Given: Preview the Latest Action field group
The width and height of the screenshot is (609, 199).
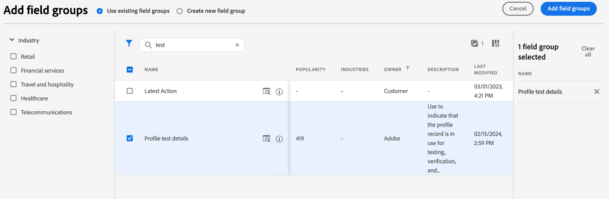Looking at the screenshot, I should point(266,91).
